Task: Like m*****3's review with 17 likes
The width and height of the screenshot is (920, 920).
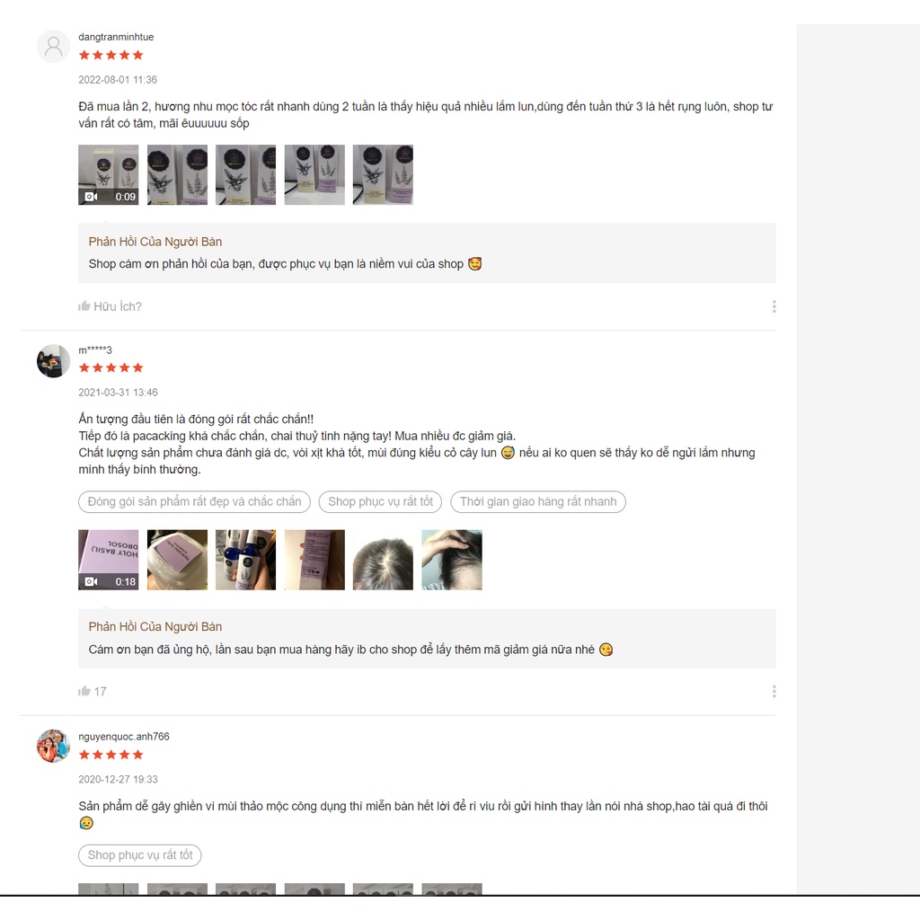Action: click(x=84, y=691)
